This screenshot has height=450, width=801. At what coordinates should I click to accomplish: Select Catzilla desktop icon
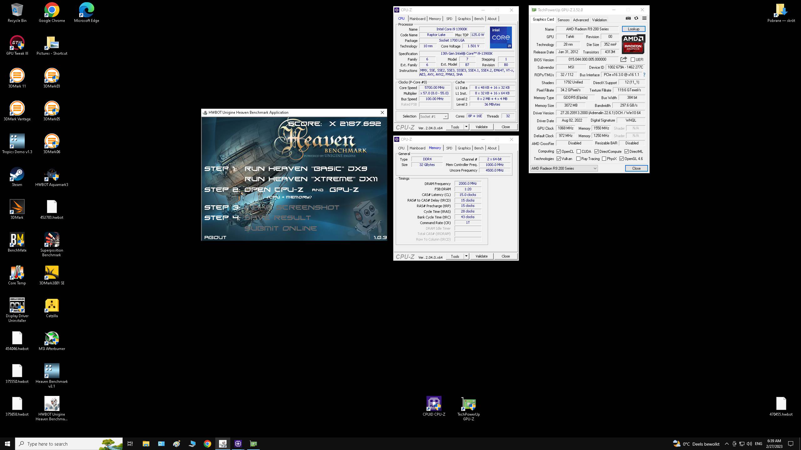point(52,308)
